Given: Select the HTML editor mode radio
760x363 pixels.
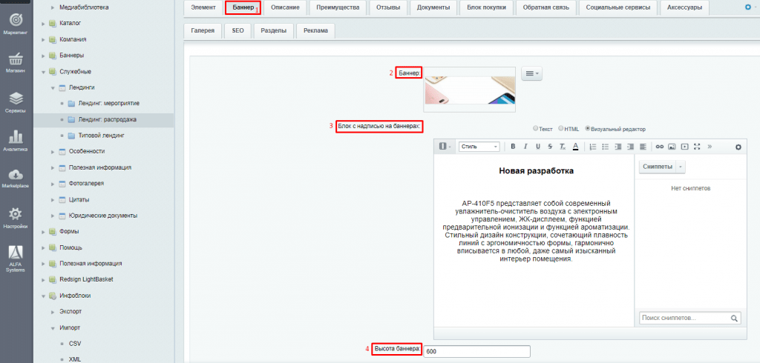Looking at the screenshot, I should pos(561,129).
